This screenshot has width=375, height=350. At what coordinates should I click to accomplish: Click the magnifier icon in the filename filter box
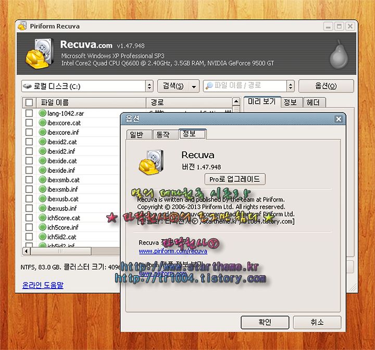[x=209, y=85]
